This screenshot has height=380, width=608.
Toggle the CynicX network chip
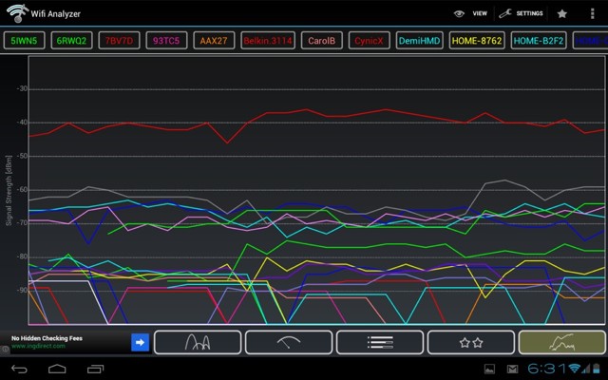coord(370,40)
